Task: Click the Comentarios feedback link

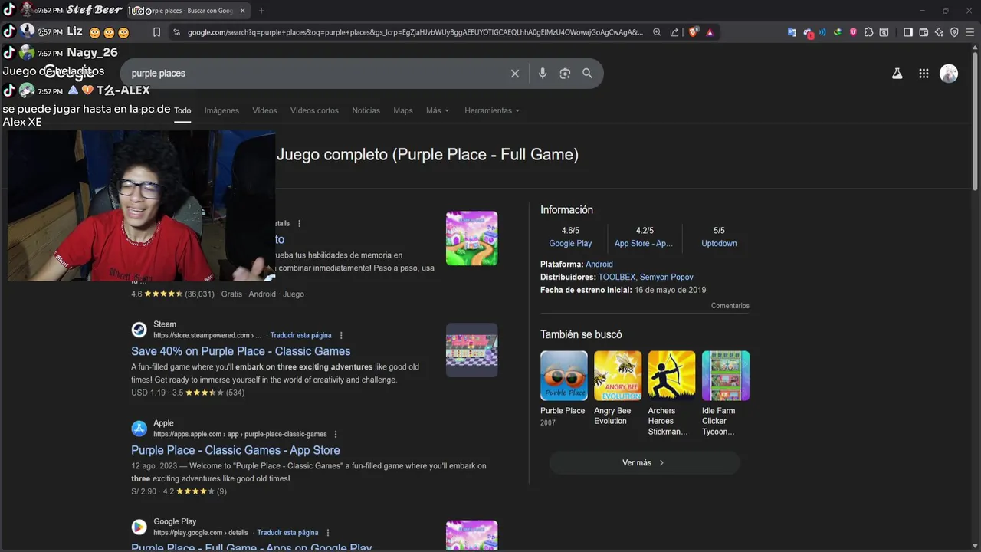Action: 730,306
